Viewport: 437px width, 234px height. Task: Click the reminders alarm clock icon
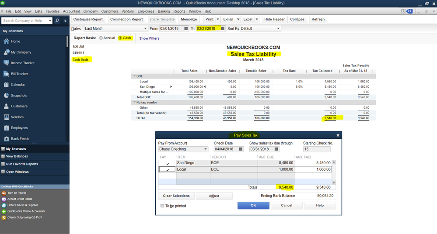(x=403, y=11)
